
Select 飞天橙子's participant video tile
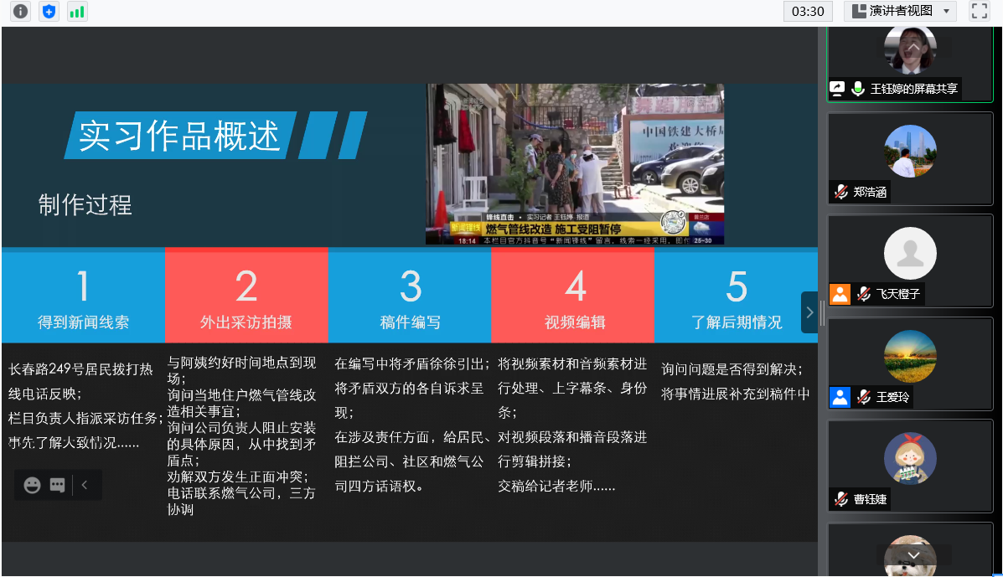tap(910, 260)
